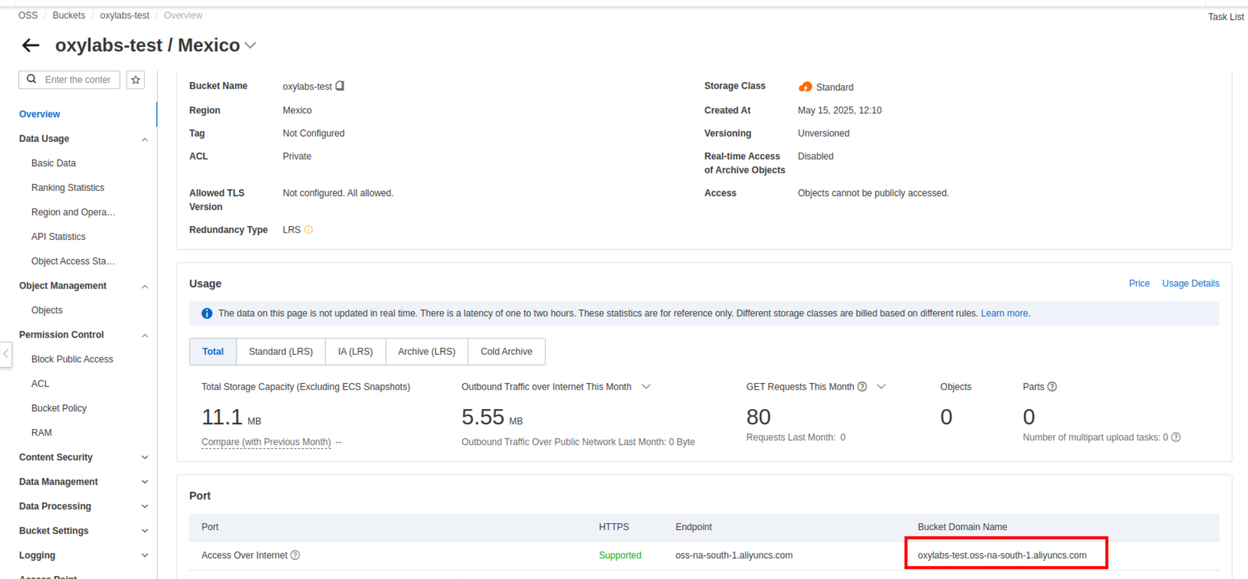This screenshot has height=579, width=1248.
Task: Collapse the left sidebar with edge handle
Action: [x=6, y=354]
